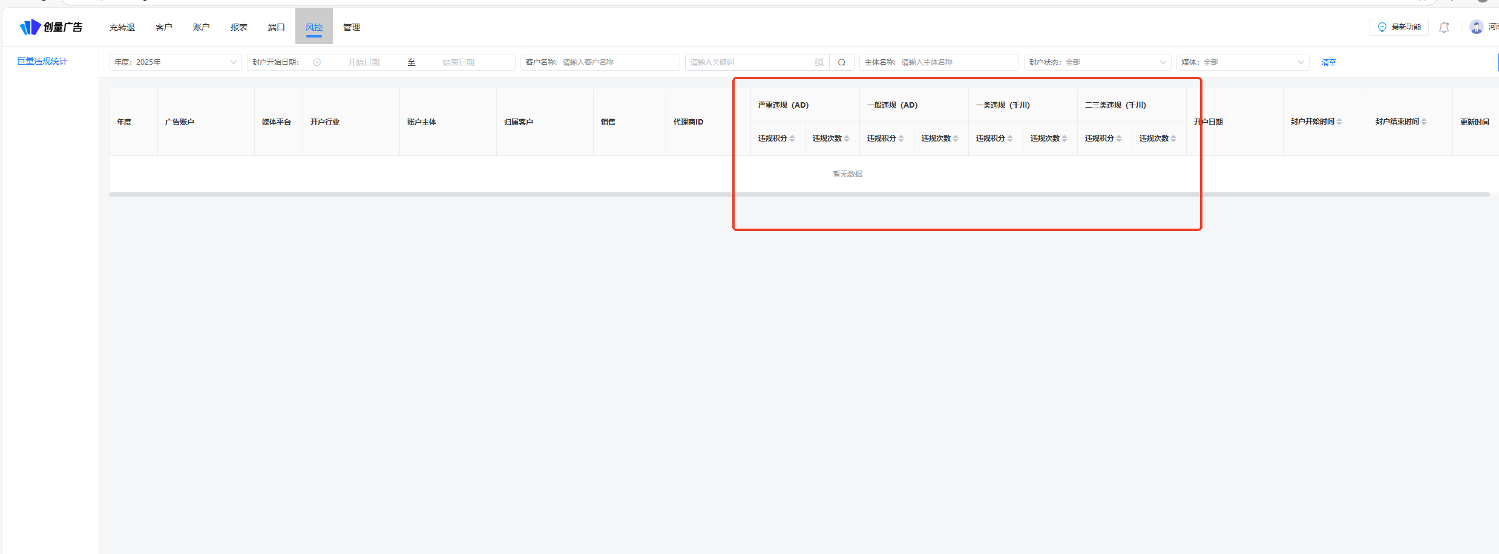Click the 创量广告 logo
Screen dimensions: 1499x554
point(51,27)
